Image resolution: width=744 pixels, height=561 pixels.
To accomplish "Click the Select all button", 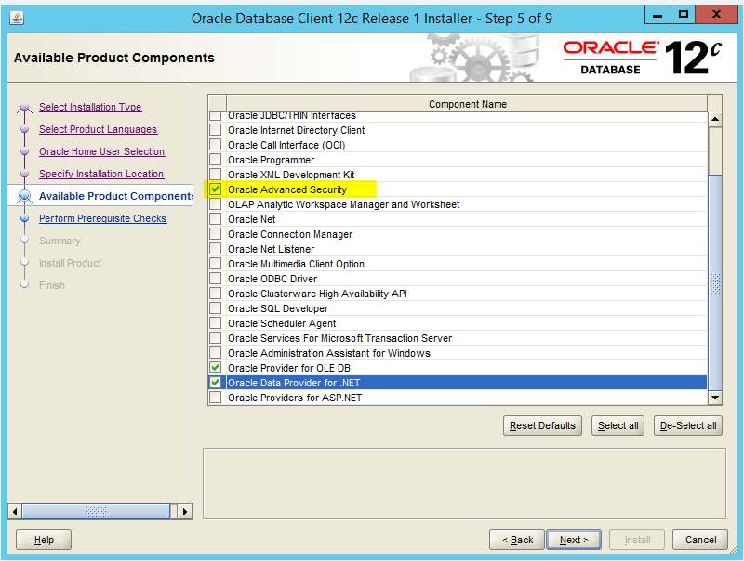I will coord(618,425).
